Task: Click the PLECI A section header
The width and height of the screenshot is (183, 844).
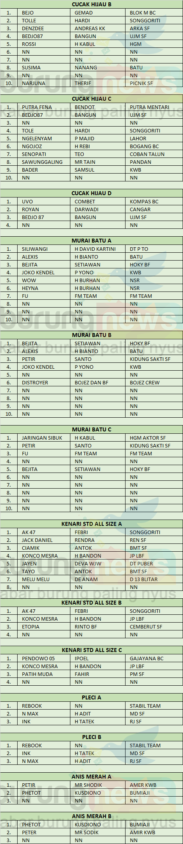Action: [91, 697]
